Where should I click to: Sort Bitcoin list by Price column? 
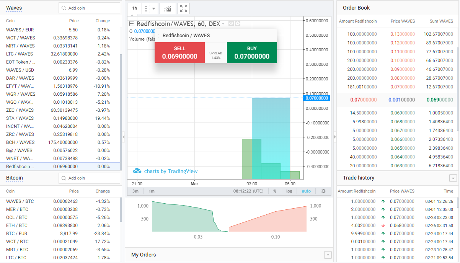tap(74, 191)
